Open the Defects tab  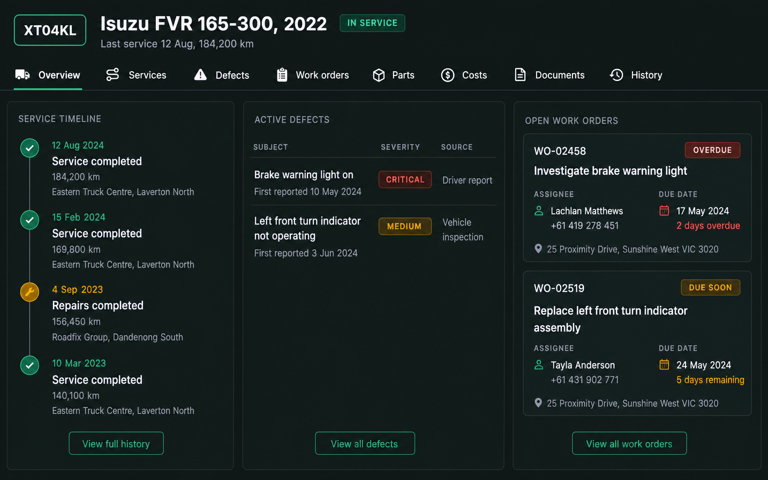click(x=222, y=75)
